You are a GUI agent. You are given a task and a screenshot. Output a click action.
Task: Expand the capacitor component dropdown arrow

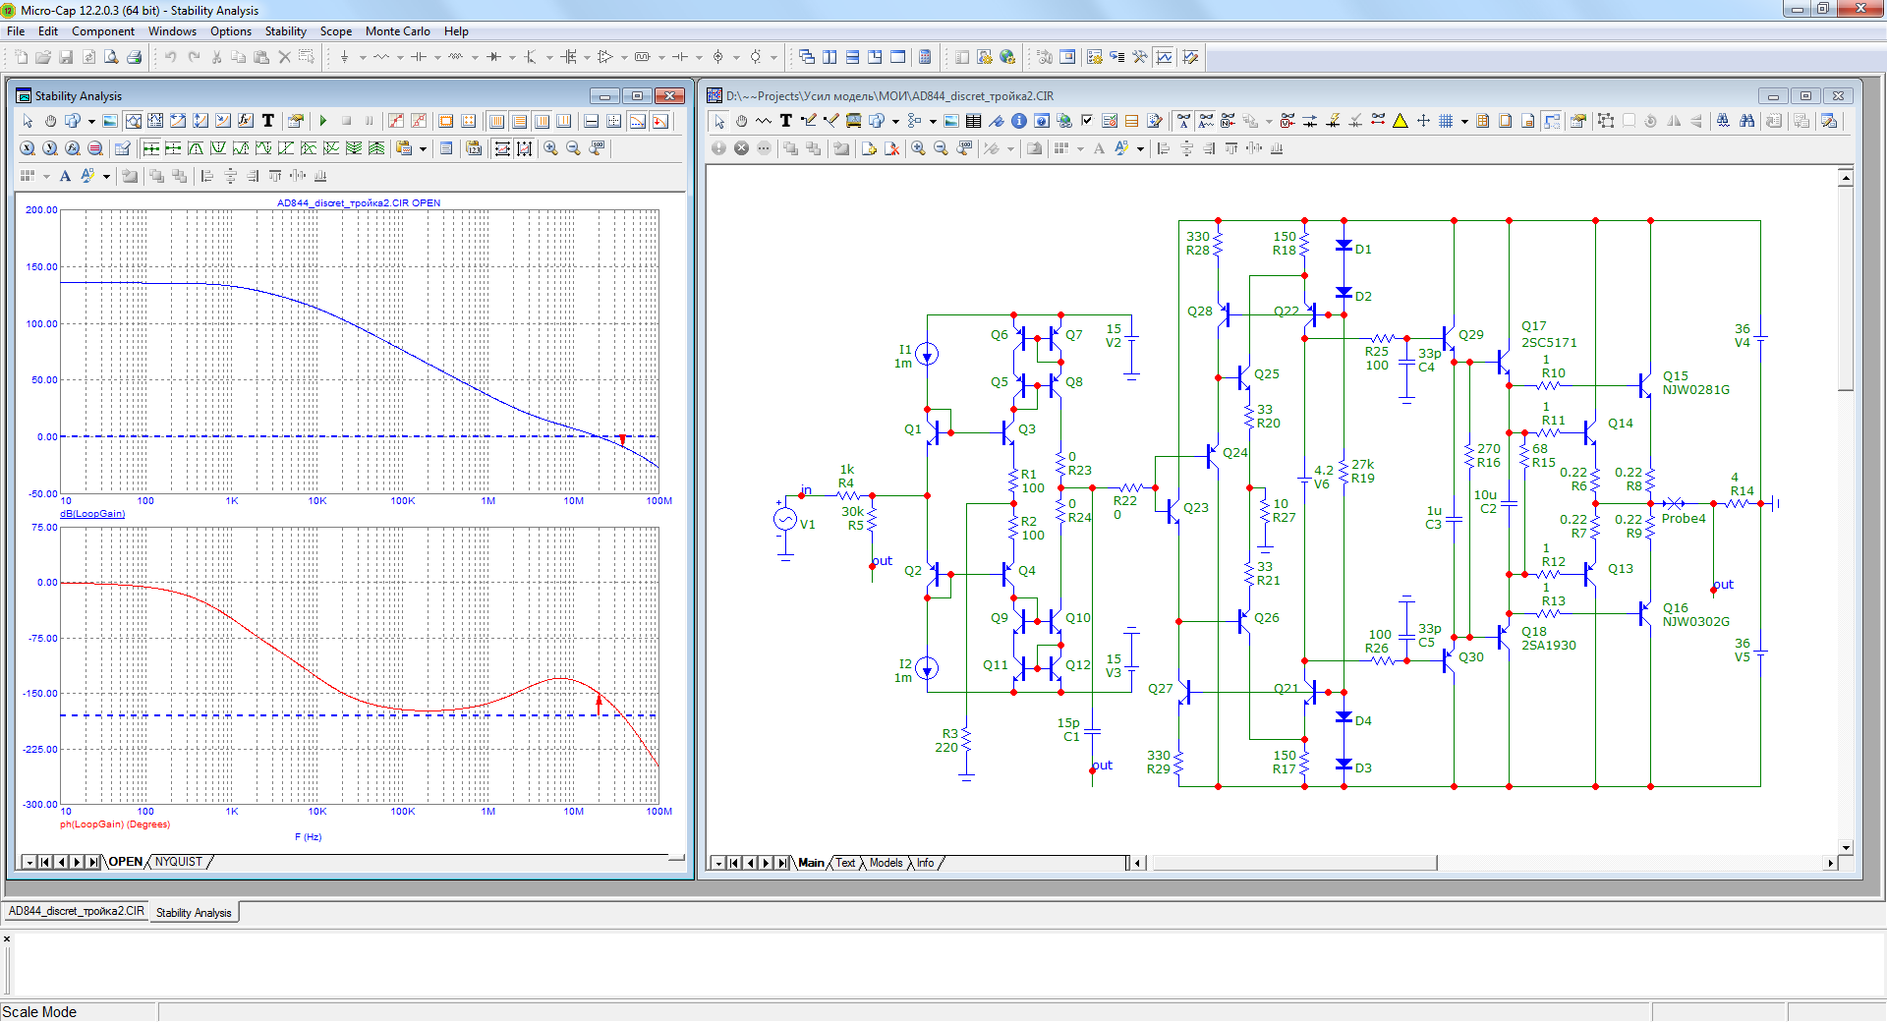coord(437,57)
